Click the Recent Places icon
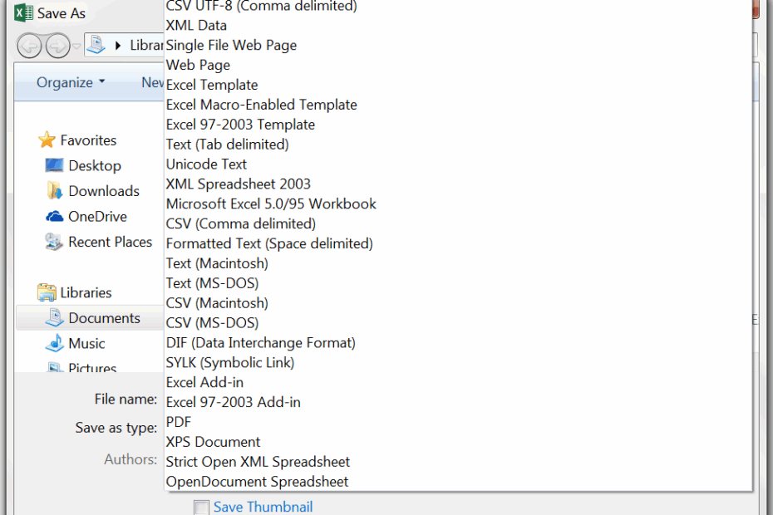Screen dimensions: 773x515 54,242
